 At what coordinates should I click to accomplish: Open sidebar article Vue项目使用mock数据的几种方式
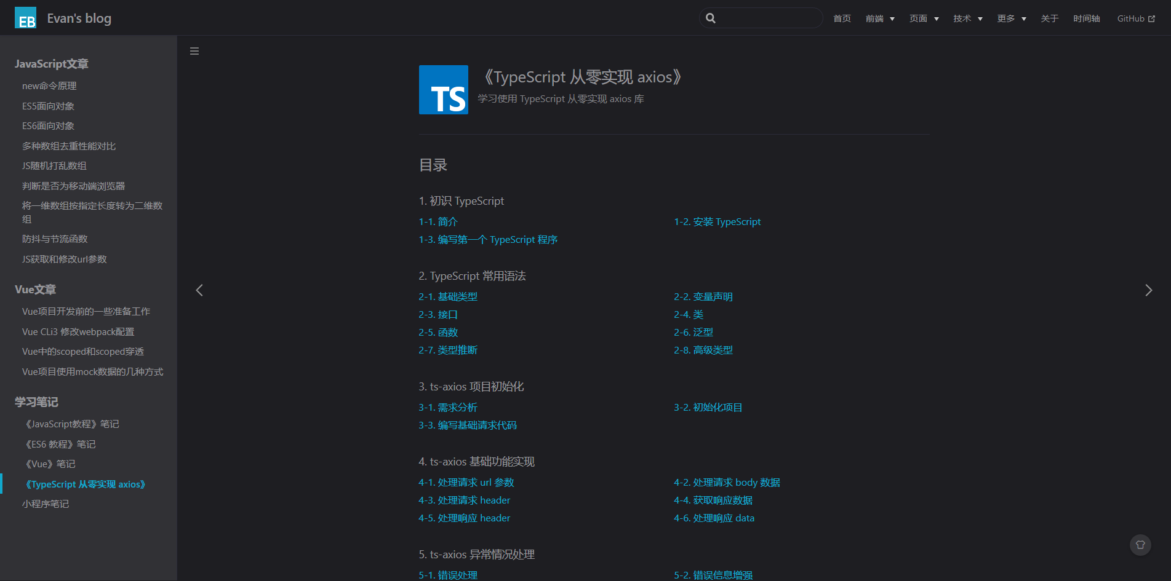[x=93, y=372]
